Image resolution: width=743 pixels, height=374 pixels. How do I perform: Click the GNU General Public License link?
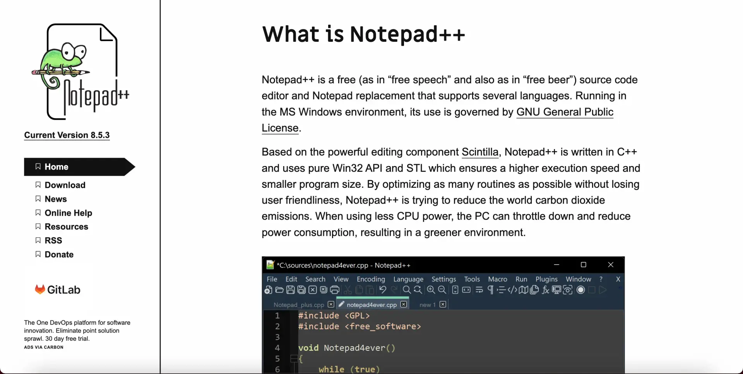click(x=565, y=112)
